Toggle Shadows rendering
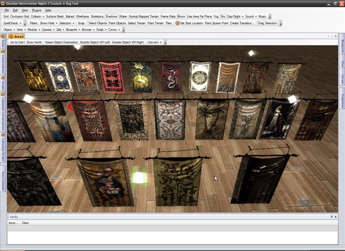 coord(111,16)
